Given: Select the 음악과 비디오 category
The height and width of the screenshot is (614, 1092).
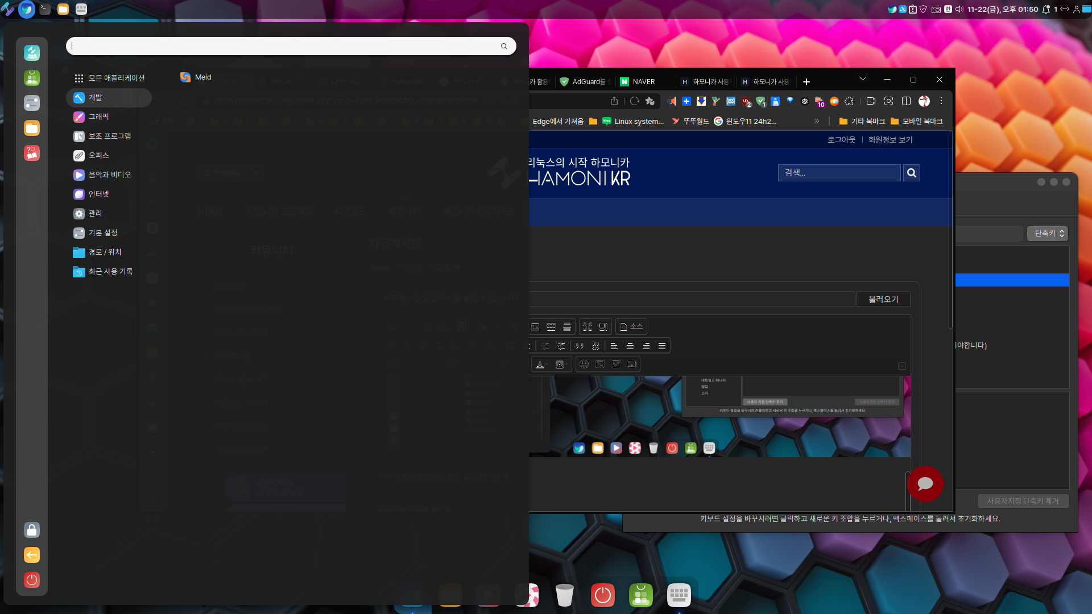Looking at the screenshot, I should coord(109,175).
